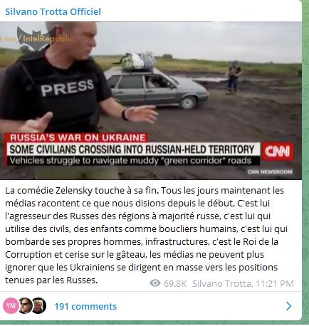
Task: Click the pink YM commenter avatar
Action: [11, 306]
